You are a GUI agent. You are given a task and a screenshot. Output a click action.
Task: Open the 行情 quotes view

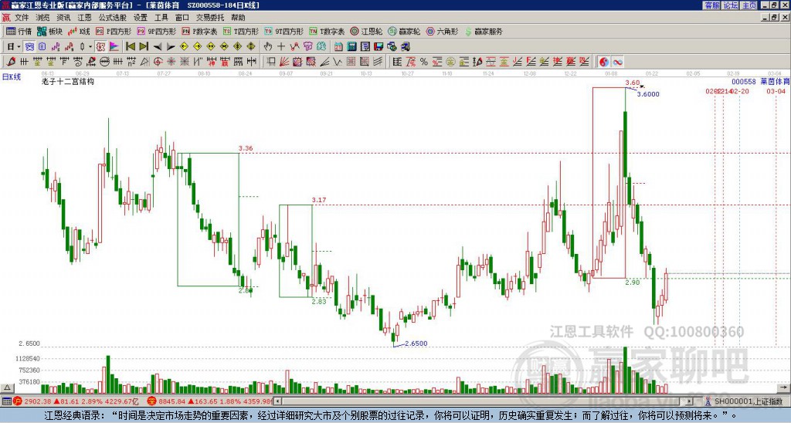[x=19, y=31]
